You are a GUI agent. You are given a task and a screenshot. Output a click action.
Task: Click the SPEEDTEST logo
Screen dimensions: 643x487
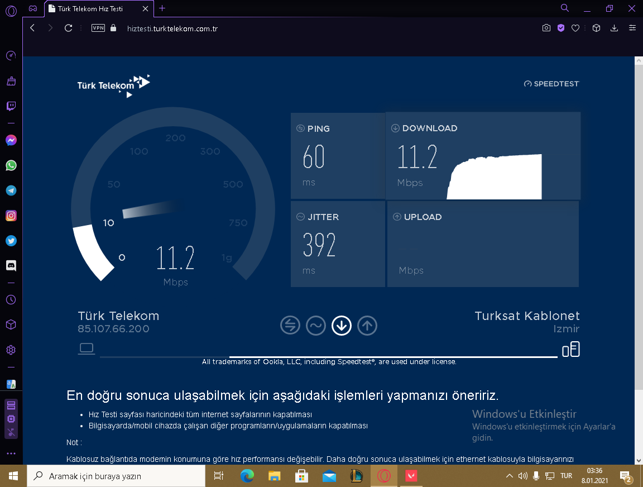[x=551, y=84]
